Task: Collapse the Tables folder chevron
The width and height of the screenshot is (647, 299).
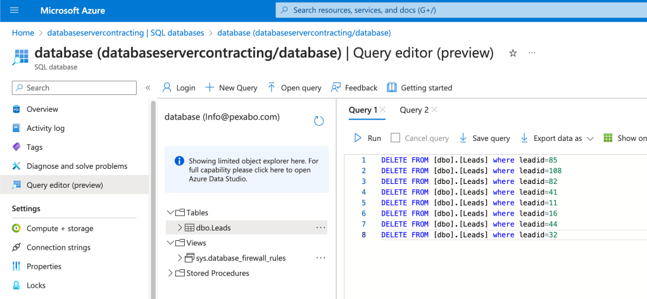Action: [170, 212]
